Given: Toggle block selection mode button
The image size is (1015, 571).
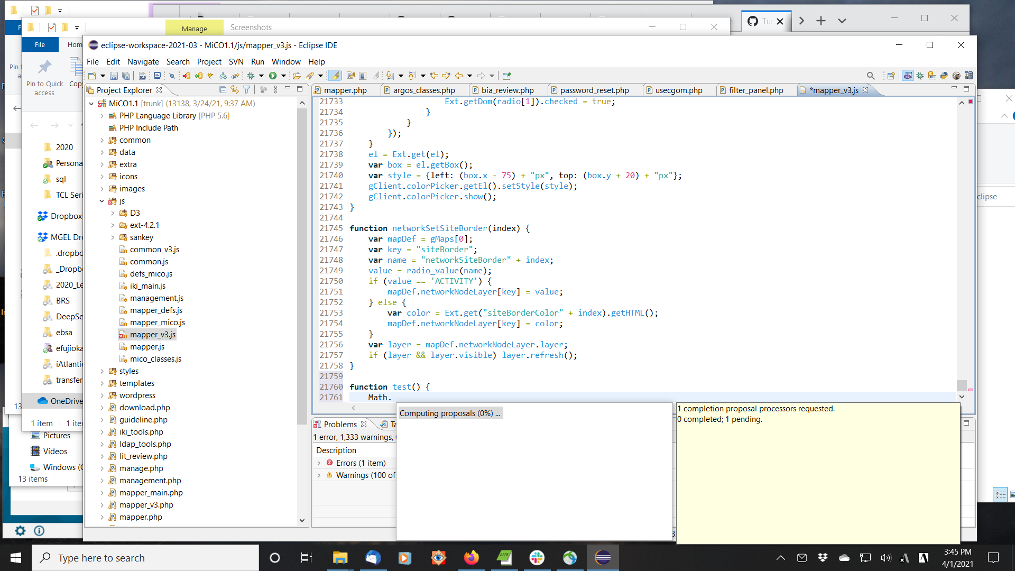Looking at the screenshot, I should click(363, 76).
